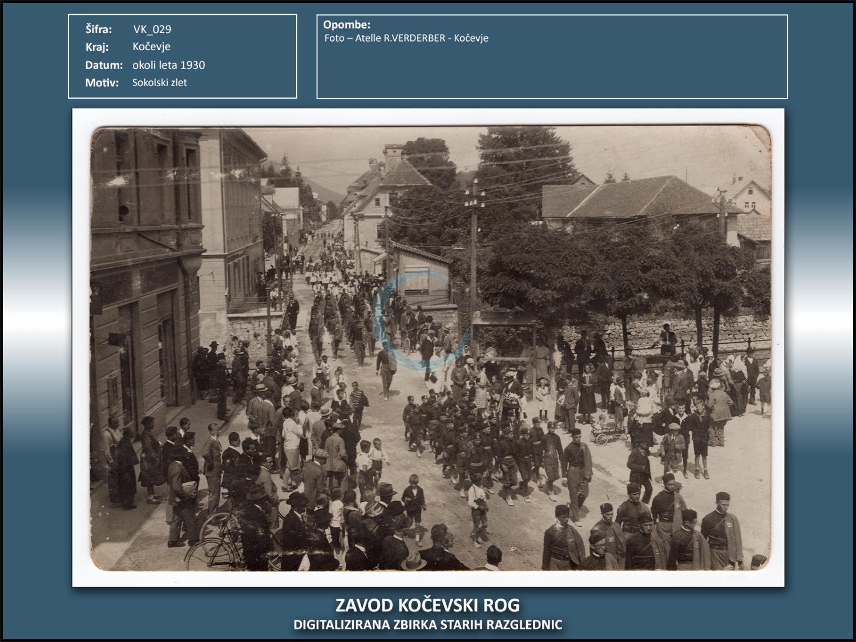The width and height of the screenshot is (856, 642).
Task: Click the Motiv label
Action: point(102,83)
